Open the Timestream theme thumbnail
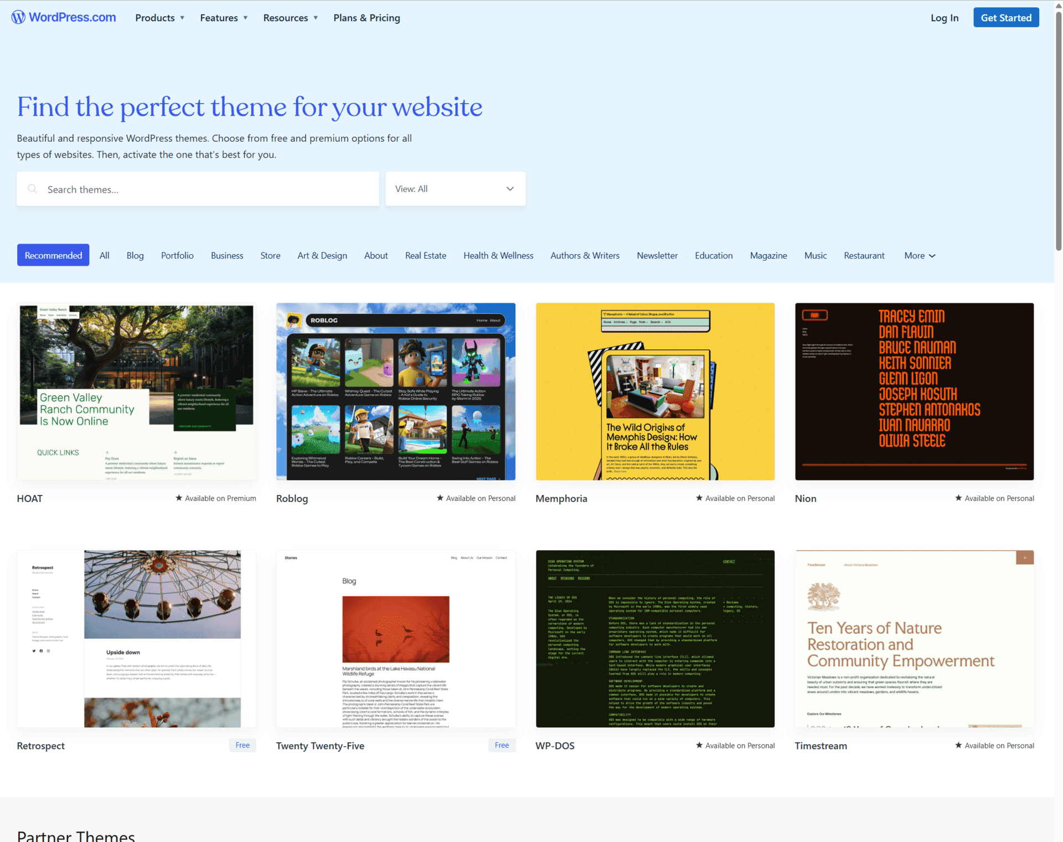Viewport: 1063px width, 842px height. point(914,639)
